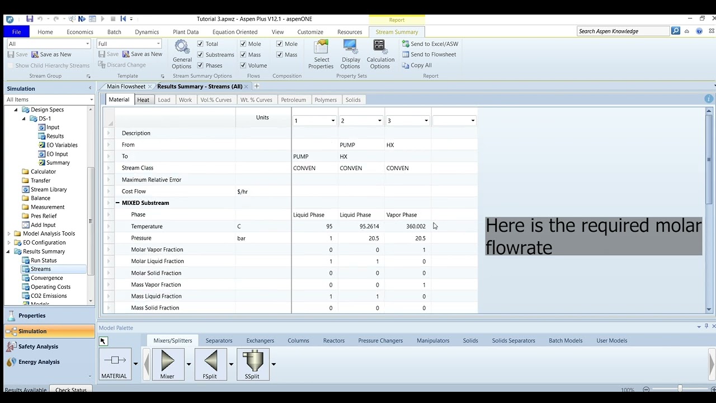Toggle the Composition Mole checkbox
The image size is (716, 403).
coord(280,44)
